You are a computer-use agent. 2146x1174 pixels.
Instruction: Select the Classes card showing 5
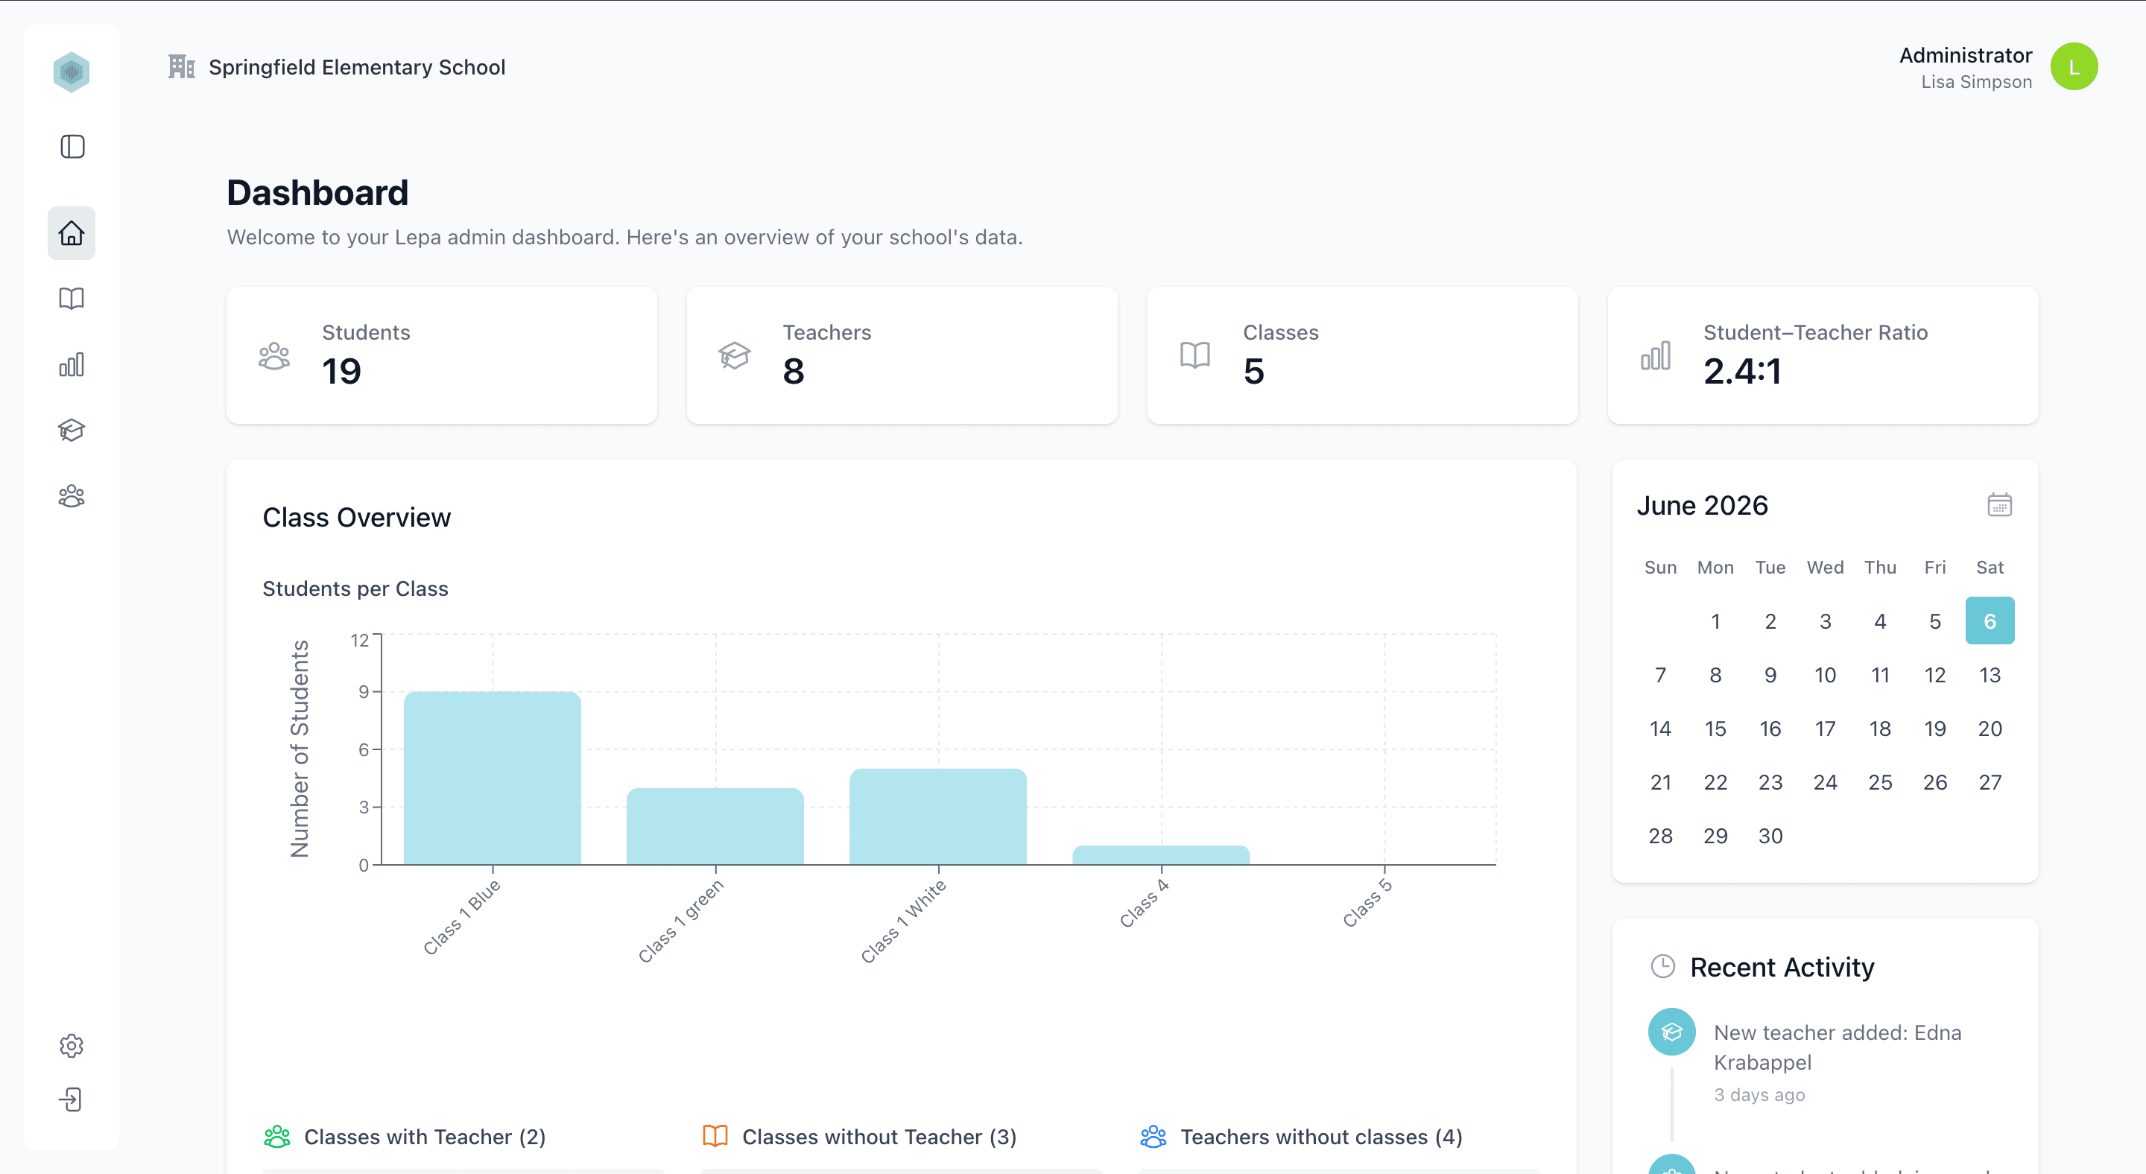(x=1363, y=355)
